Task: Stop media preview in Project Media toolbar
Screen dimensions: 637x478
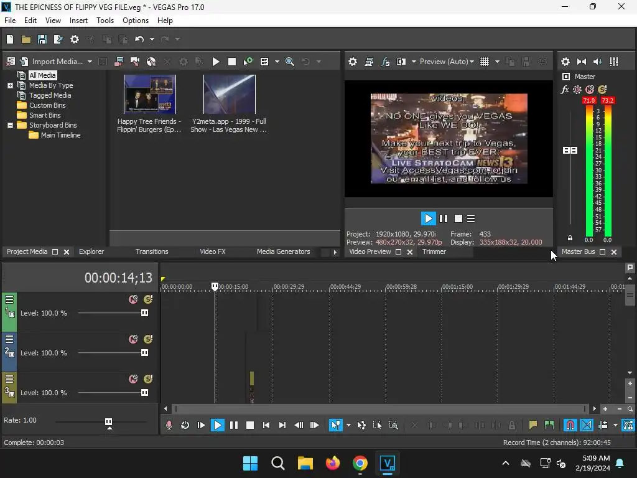Action: (x=232, y=62)
